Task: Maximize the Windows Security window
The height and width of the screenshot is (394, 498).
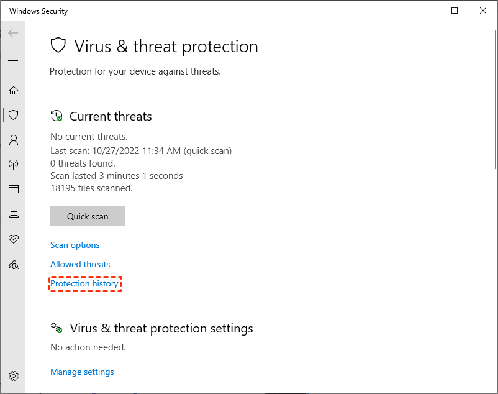Action: 455,11
